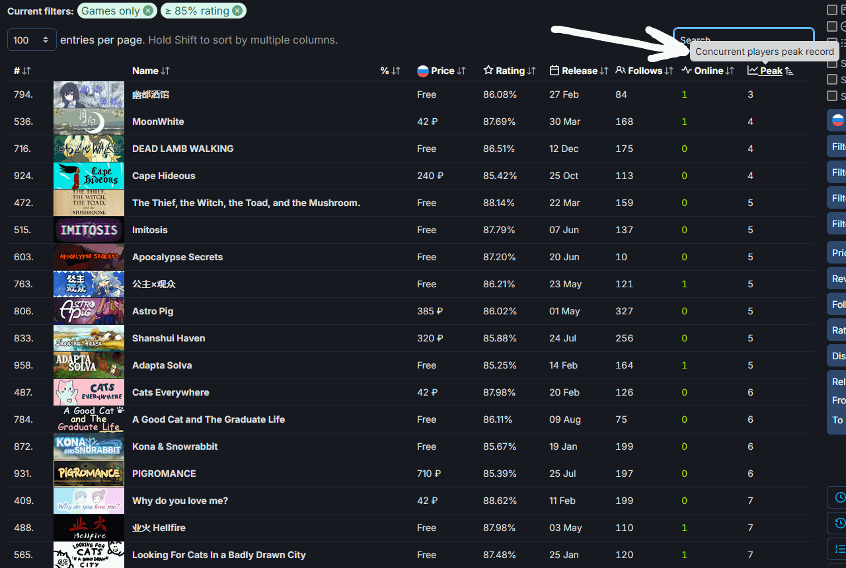Click the 42 ₽ price of MoonWhite
Image resolution: width=846 pixels, height=568 pixels.
(x=428, y=122)
